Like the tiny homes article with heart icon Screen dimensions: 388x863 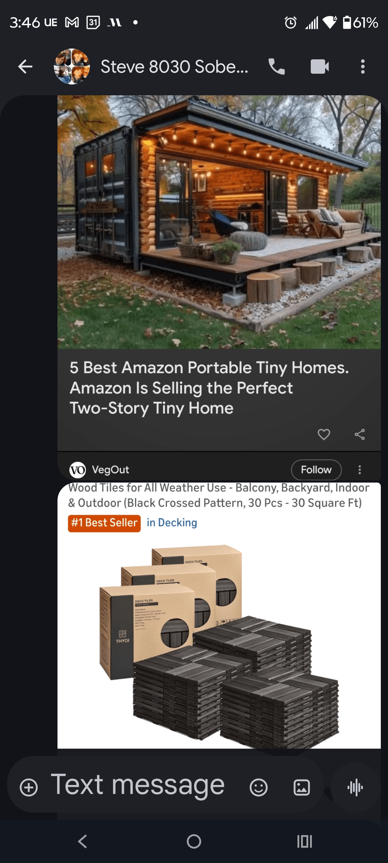tap(324, 434)
